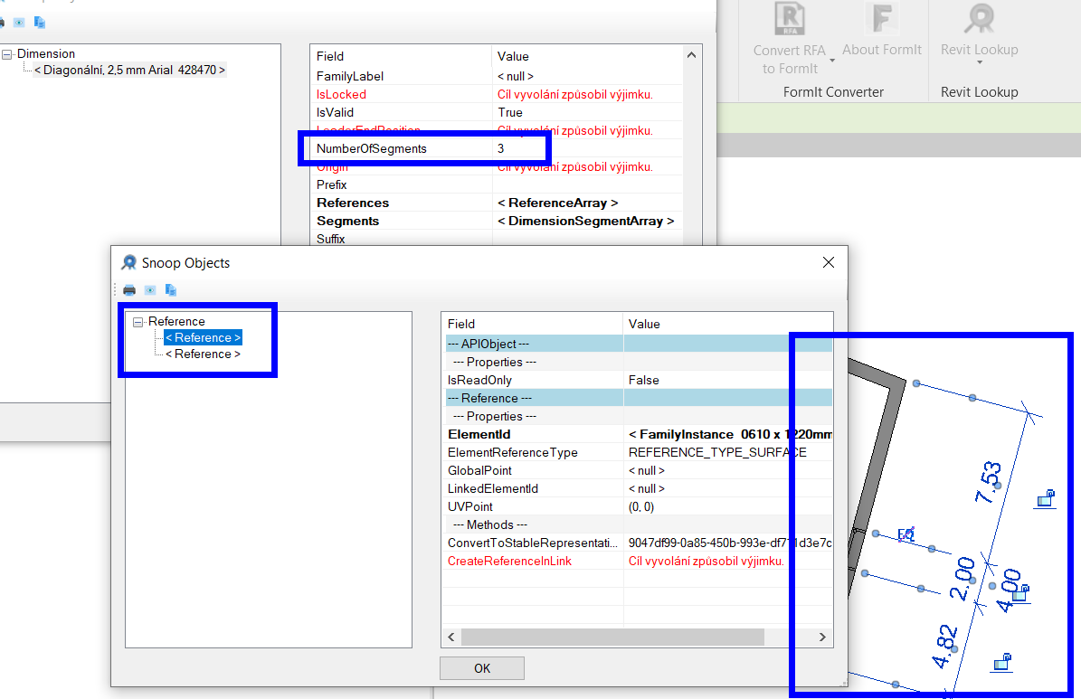
Task: Select the Diagonální 2,5 mm Arial dimension
Action: 127,70
